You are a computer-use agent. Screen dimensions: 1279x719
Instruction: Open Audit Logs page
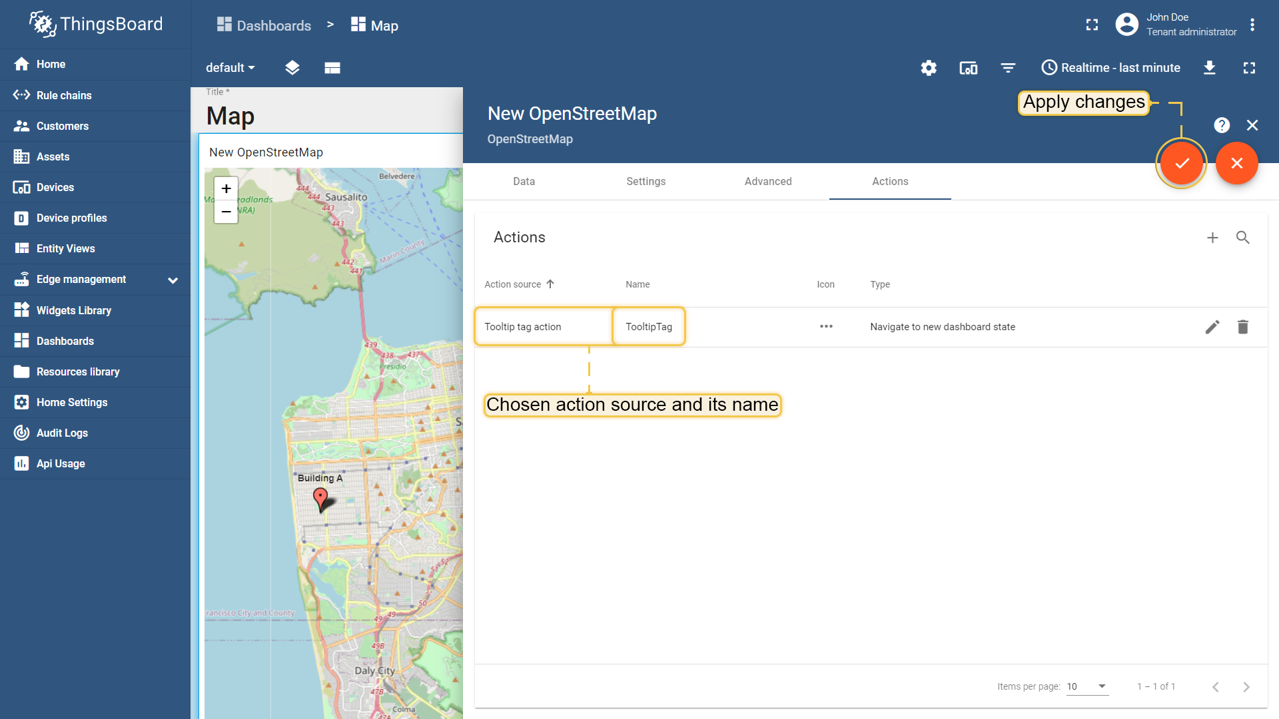coord(95,433)
